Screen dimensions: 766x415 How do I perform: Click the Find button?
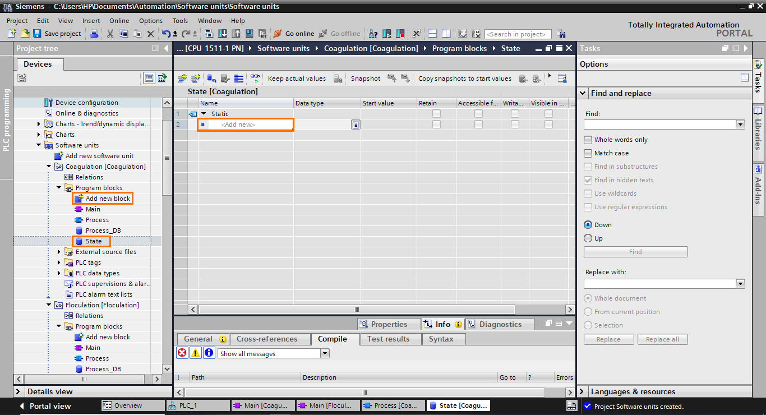635,251
